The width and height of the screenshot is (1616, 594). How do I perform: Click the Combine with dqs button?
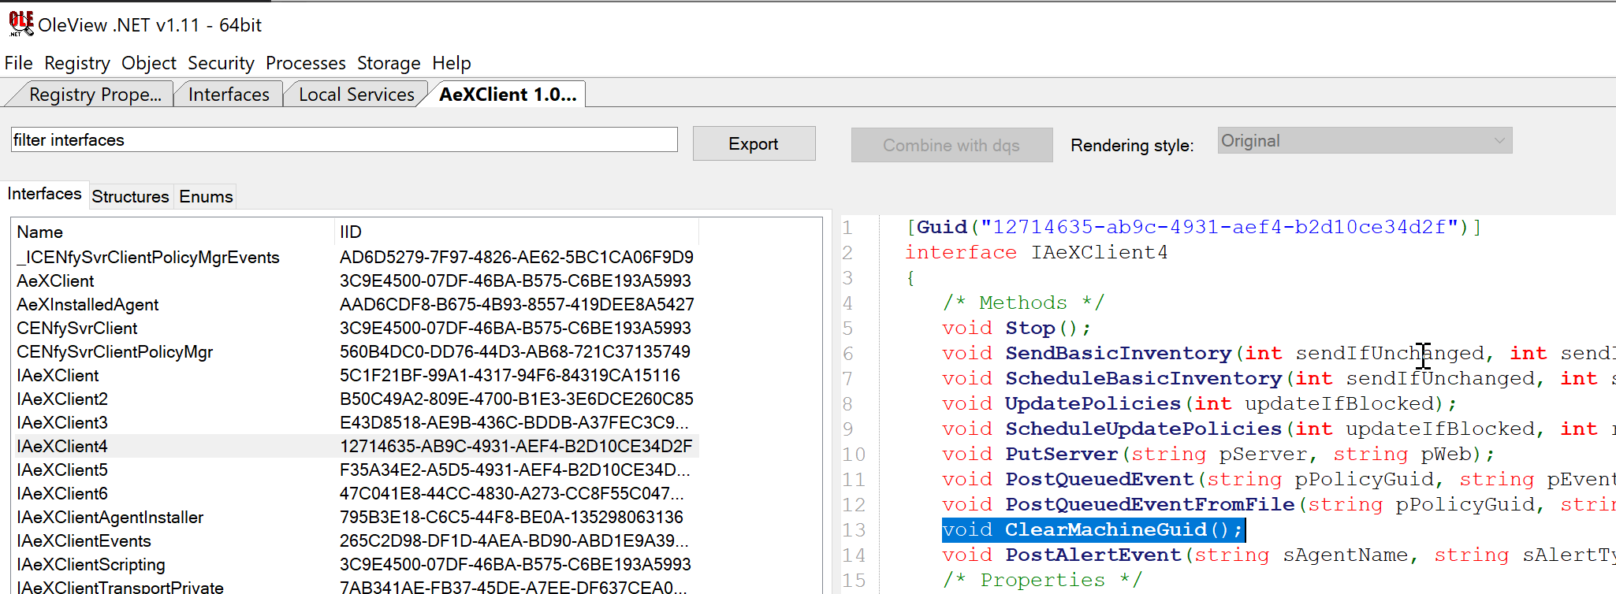[x=951, y=145]
